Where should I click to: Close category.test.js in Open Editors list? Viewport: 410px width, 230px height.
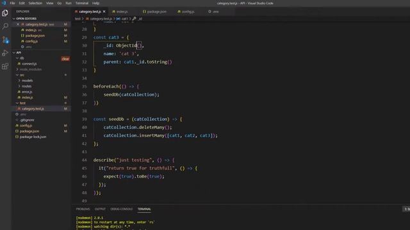[x=18, y=24]
